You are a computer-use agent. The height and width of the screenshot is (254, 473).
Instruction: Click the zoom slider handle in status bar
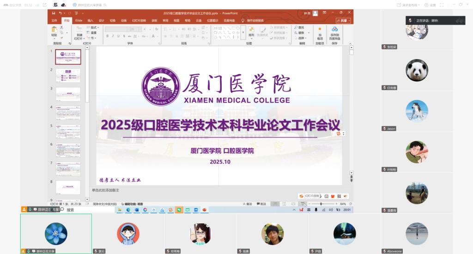[321, 204]
